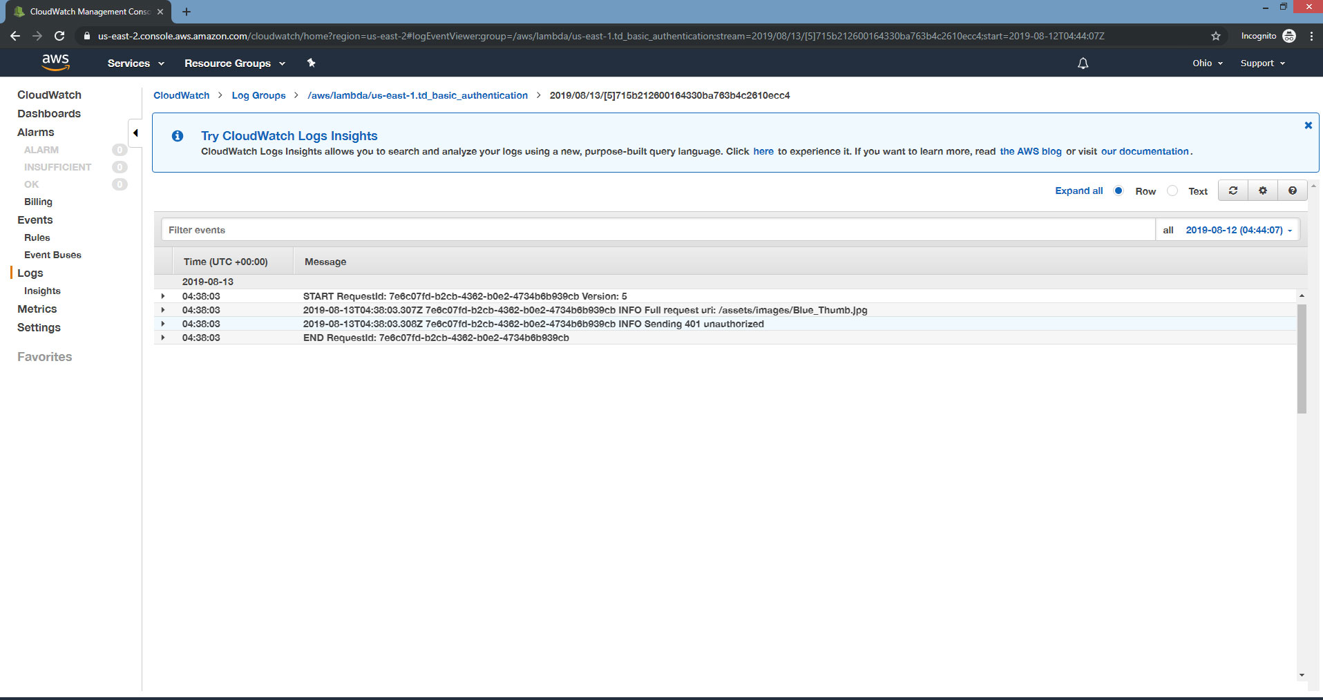Click the Log Groups breadcrumb link
The height and width of the screenshot is (700, 1323).
click(258, 95)
